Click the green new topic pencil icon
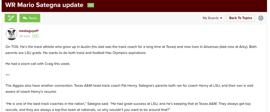Viewport: 270px width, 112px height. pyautogui.click(x=11, y=18)
